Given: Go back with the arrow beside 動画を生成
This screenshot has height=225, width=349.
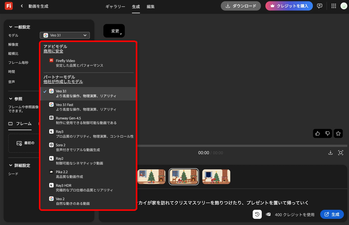Looking at the screenshot, I should 22,6.
